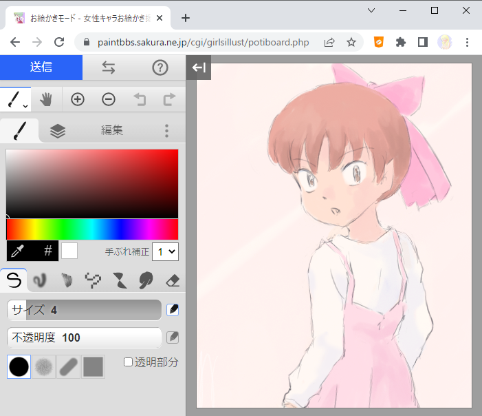Adjust the サイズ size slider
482x416 pixels.
(x=84, y=310)
